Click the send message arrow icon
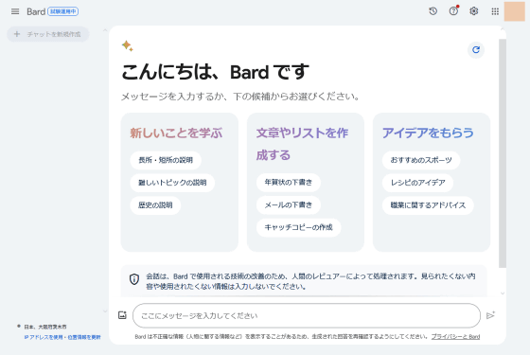This screenshot has height=355, width=530. coord(490,315)
